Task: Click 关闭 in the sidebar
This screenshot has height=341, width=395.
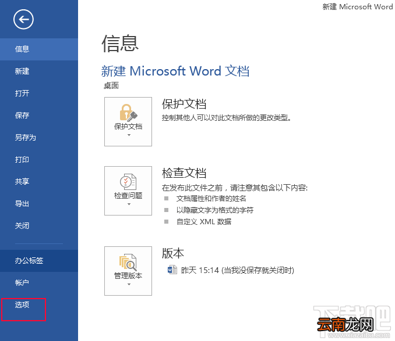Action: (x=39, y=226)
